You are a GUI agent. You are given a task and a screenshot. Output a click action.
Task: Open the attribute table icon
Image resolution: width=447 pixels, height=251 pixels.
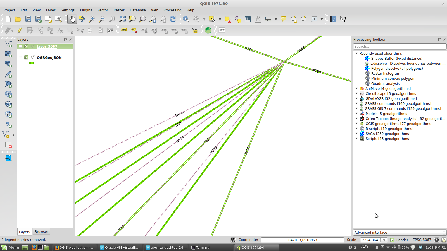[x=248, y=19]
